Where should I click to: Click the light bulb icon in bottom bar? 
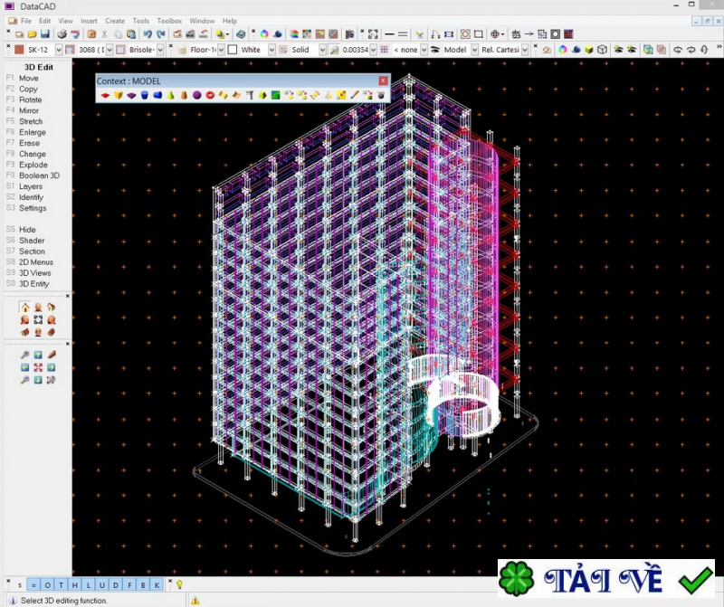(179, 584)
